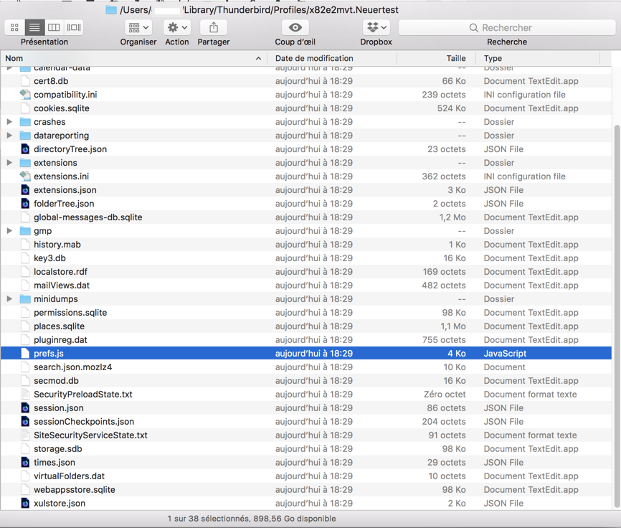Click the extensions.ini file icon
This screenshot has height=528, width=621.
coord(25,176)
